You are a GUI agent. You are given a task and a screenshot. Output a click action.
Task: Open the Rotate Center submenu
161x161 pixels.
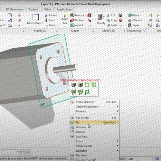tap(94, 146)
